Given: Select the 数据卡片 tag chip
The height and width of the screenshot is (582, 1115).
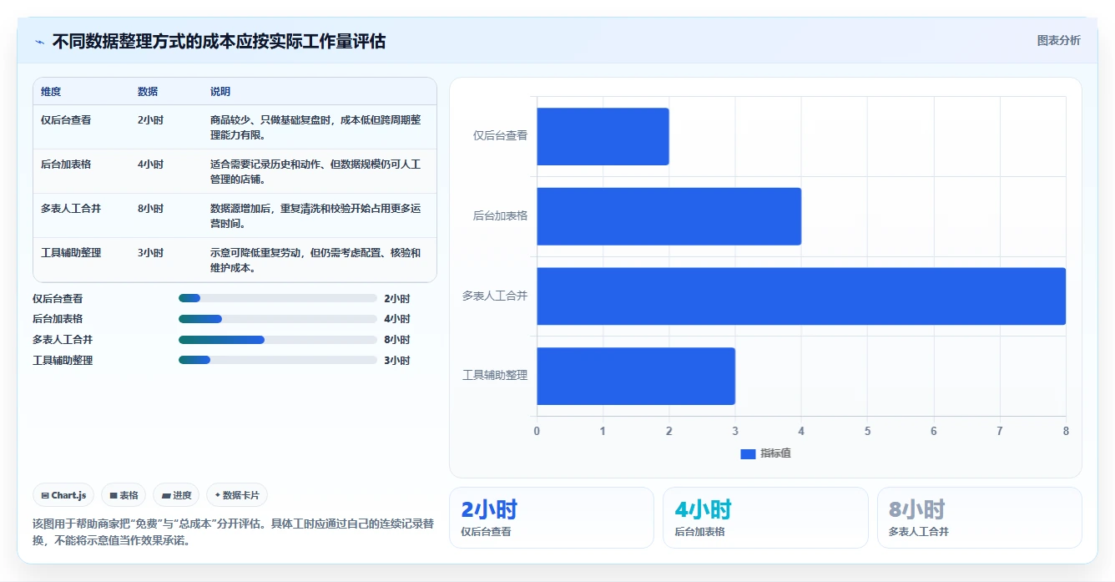Looking at the screenshot, I should point(237,495).
